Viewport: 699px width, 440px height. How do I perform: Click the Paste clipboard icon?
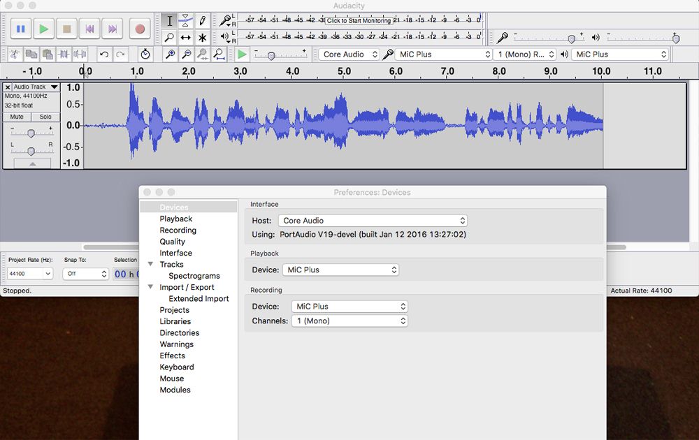tap(48, 54)
